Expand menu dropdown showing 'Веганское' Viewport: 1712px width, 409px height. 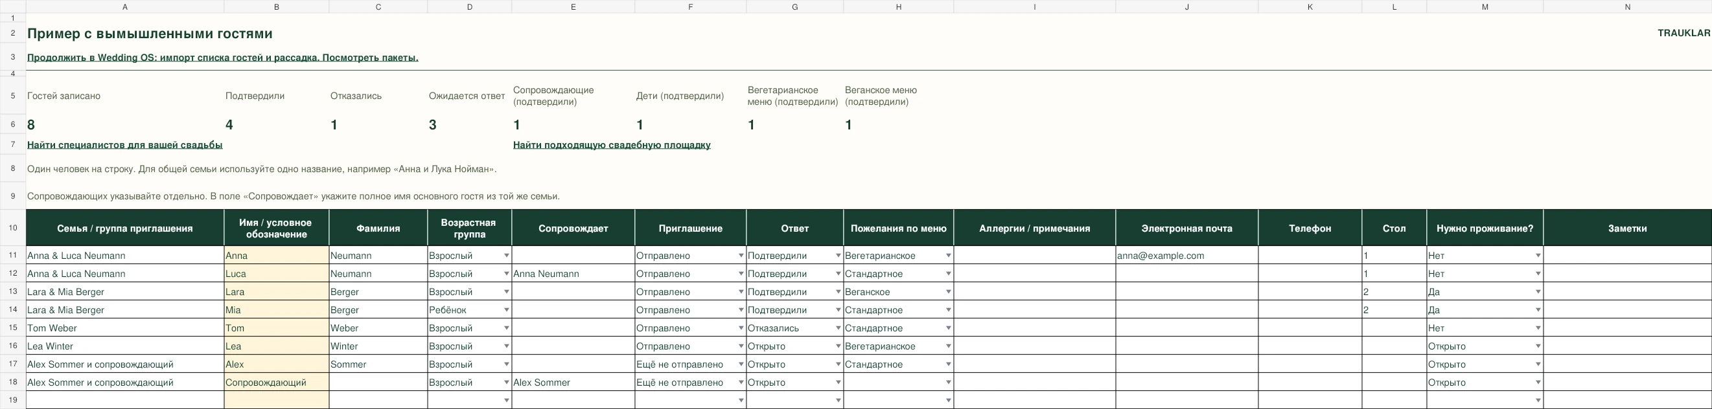point(949,292)
